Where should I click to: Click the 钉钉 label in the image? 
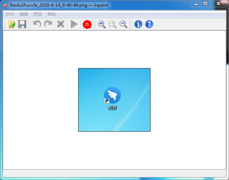click(112, 108)
